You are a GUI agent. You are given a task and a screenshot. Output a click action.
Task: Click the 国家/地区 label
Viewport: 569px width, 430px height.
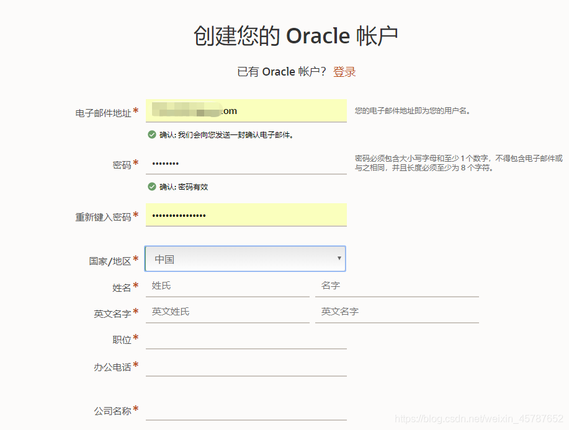pyautogui.click(x=110, y=261)
